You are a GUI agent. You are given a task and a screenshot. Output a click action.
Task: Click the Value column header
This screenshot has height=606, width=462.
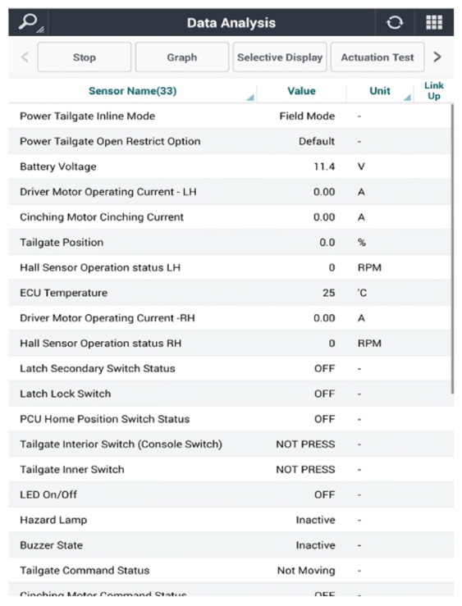pyautogui.click(x=301, y=91)
